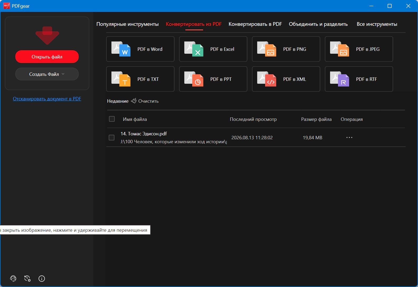
Task: Follow the Отсканировать документ в PDF link
Action: (47, 99)
